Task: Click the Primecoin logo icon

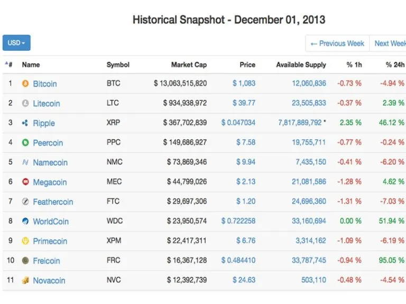Action: coord(25,241)
